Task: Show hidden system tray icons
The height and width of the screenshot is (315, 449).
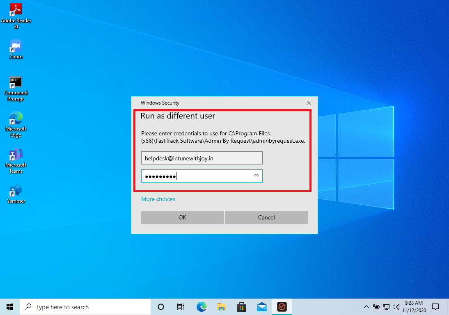Action: [366, 307]
